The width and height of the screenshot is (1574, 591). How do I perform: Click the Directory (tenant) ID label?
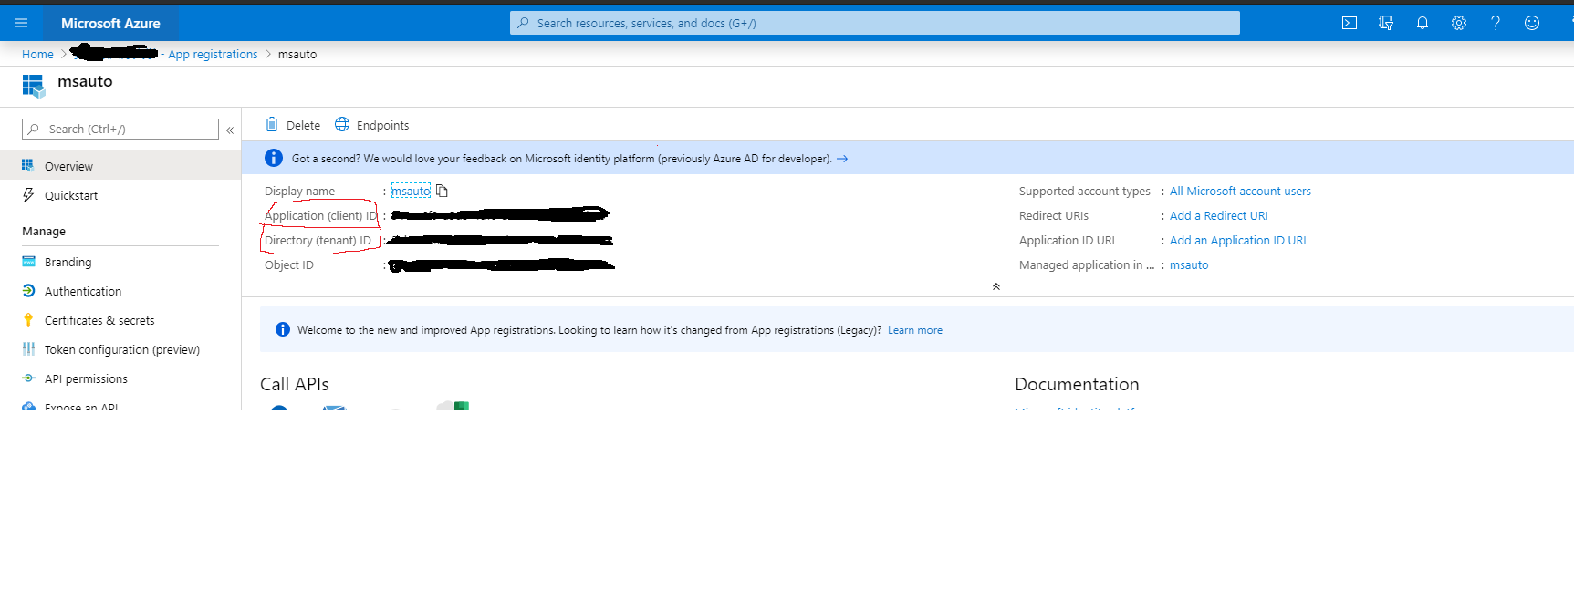pyautogui.click(x=318, y=240)
